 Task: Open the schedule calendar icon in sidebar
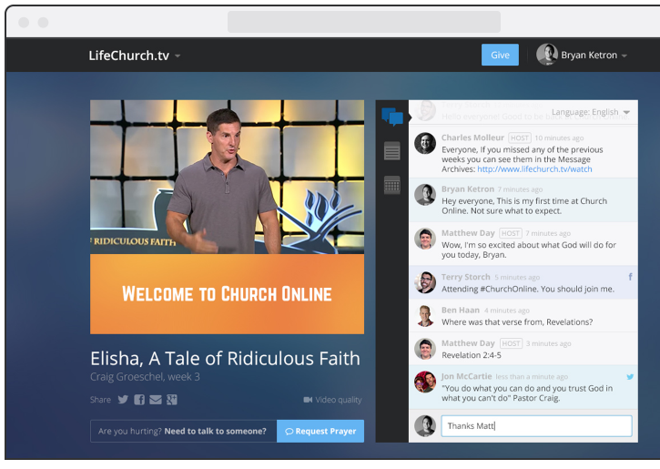391,185
